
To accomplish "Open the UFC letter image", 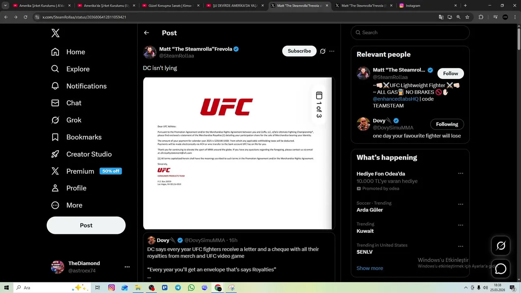I will (x=238, y=153).
